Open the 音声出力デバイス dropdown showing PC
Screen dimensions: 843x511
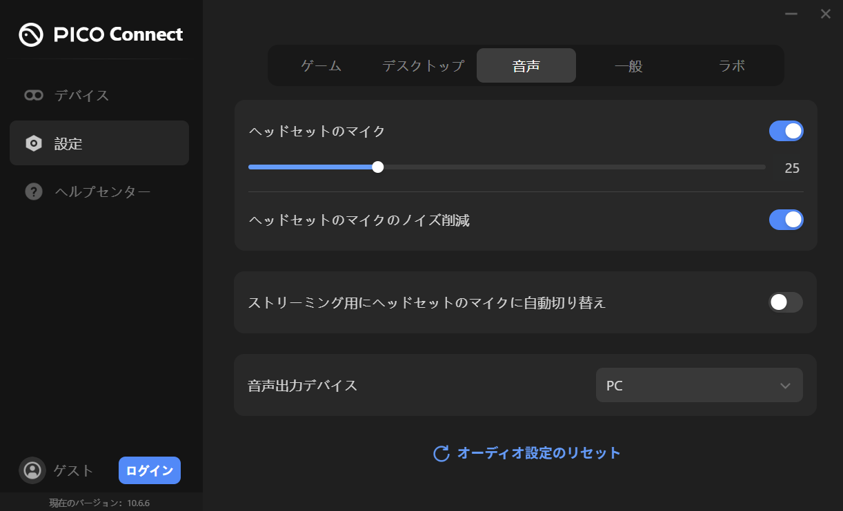pyautogui.click(x=698, y=385)
